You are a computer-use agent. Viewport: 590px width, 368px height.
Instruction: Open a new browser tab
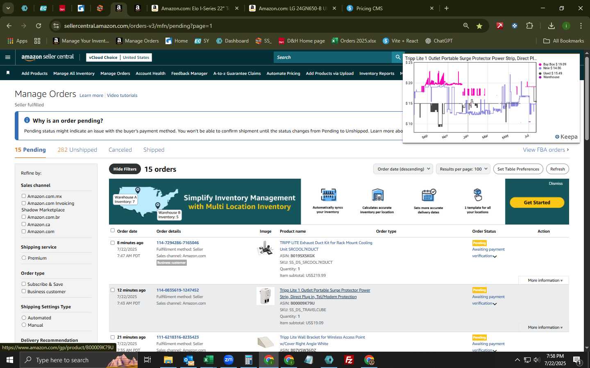click(x=447, y=8)
